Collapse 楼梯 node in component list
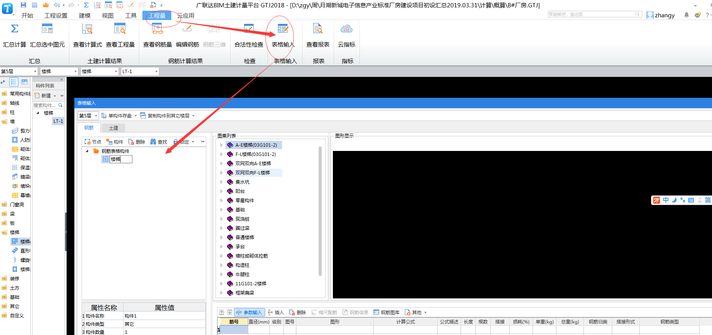The height and width of the screenshot is (335, 712). [38, 113]
